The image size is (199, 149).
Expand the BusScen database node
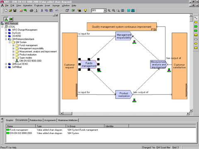click(x=6, y=33)
